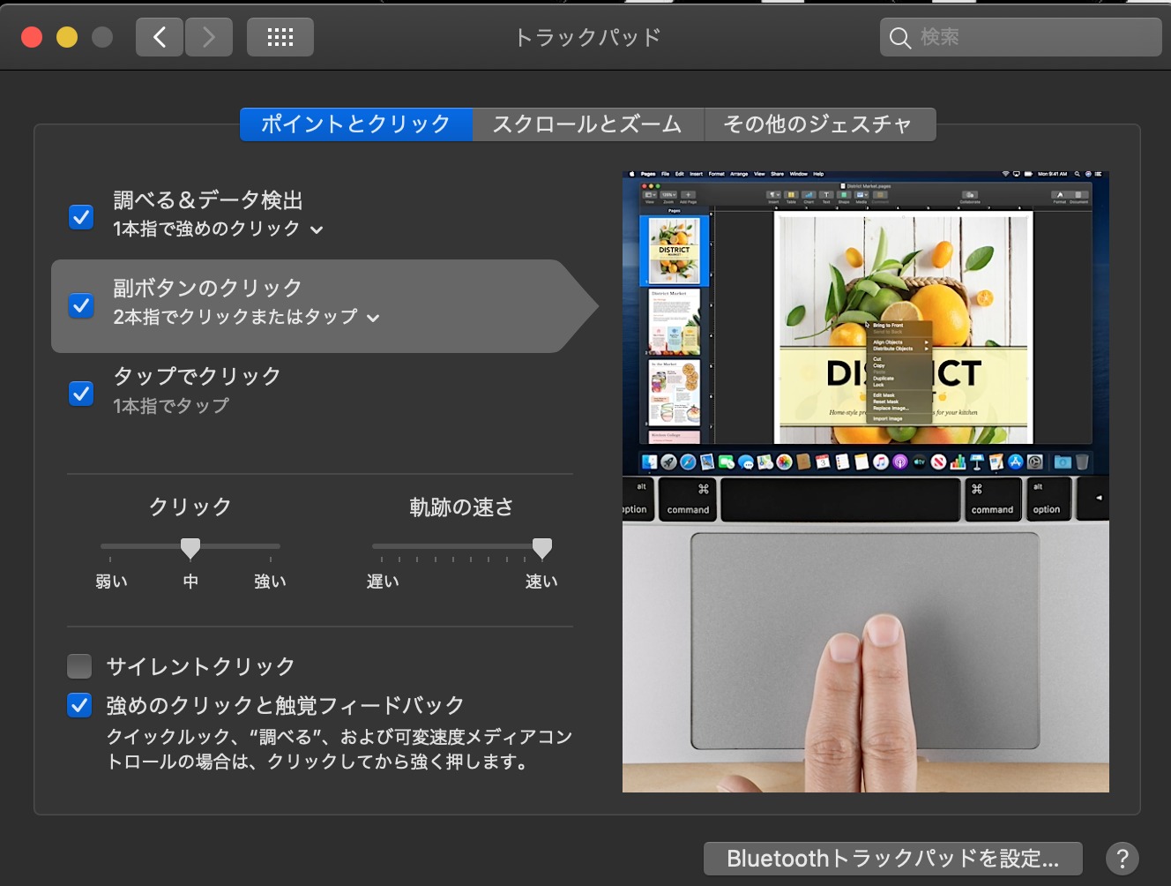Show all preferences via grid icon
The width and height of the screenshot is (1171, 886).
(280, 37)
